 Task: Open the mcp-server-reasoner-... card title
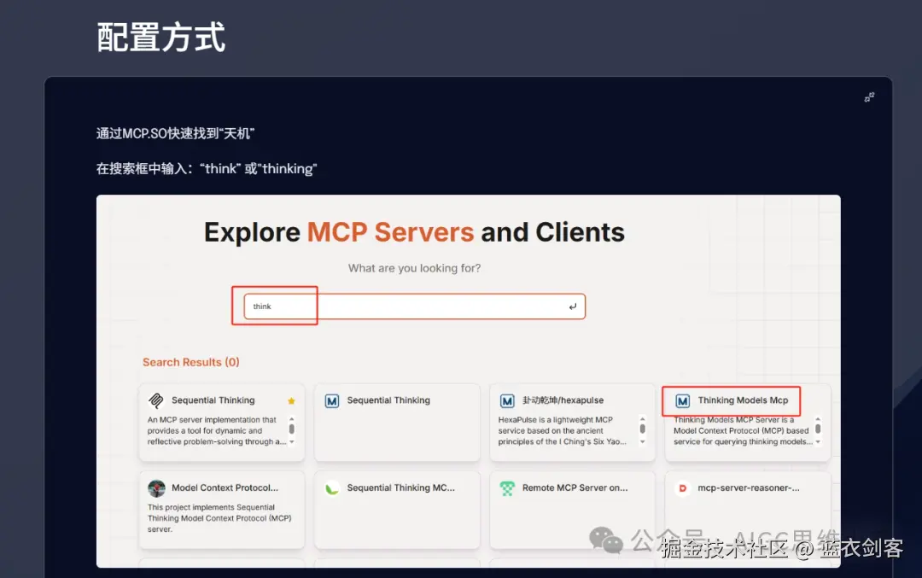point(749,488)
